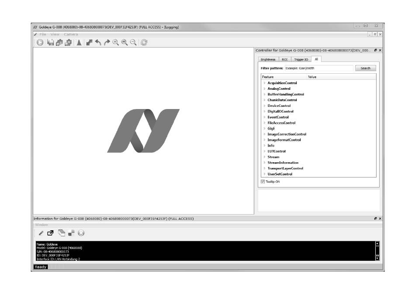This screenshot has width=415, height=290.
Task: Click the restore button beside the menu bar
Action: [x=375, y=34]
